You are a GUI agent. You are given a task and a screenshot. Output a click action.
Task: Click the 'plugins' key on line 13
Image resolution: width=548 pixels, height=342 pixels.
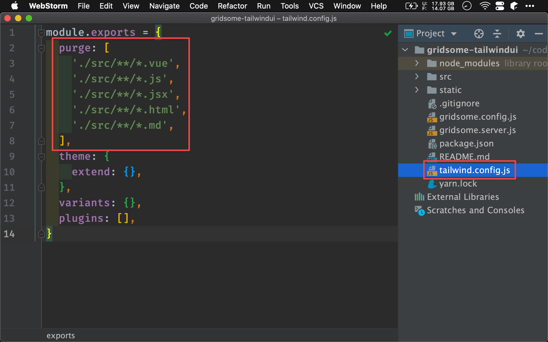click(81, 218)
